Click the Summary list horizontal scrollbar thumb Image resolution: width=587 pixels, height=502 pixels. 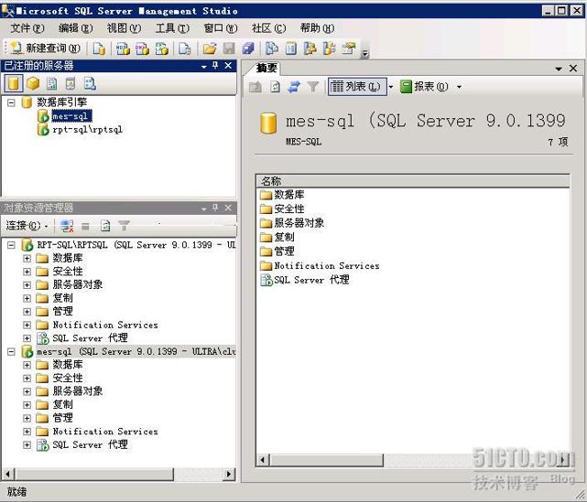326,460
